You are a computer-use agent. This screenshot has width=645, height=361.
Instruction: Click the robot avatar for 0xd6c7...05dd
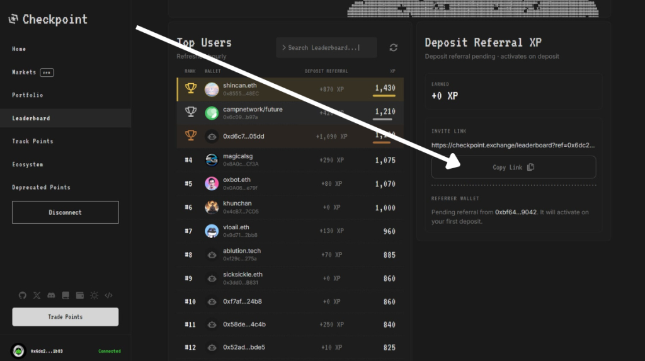(212, 136)
